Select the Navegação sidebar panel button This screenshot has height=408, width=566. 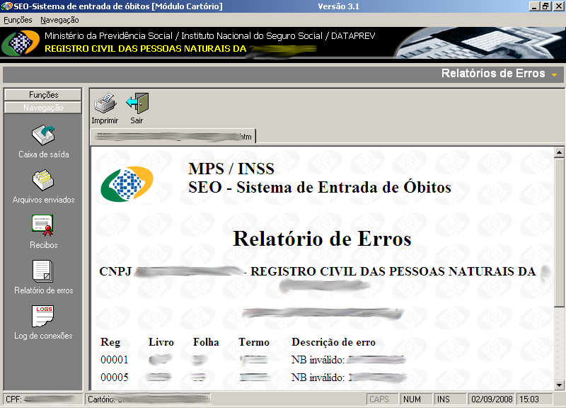coord(43,108)
